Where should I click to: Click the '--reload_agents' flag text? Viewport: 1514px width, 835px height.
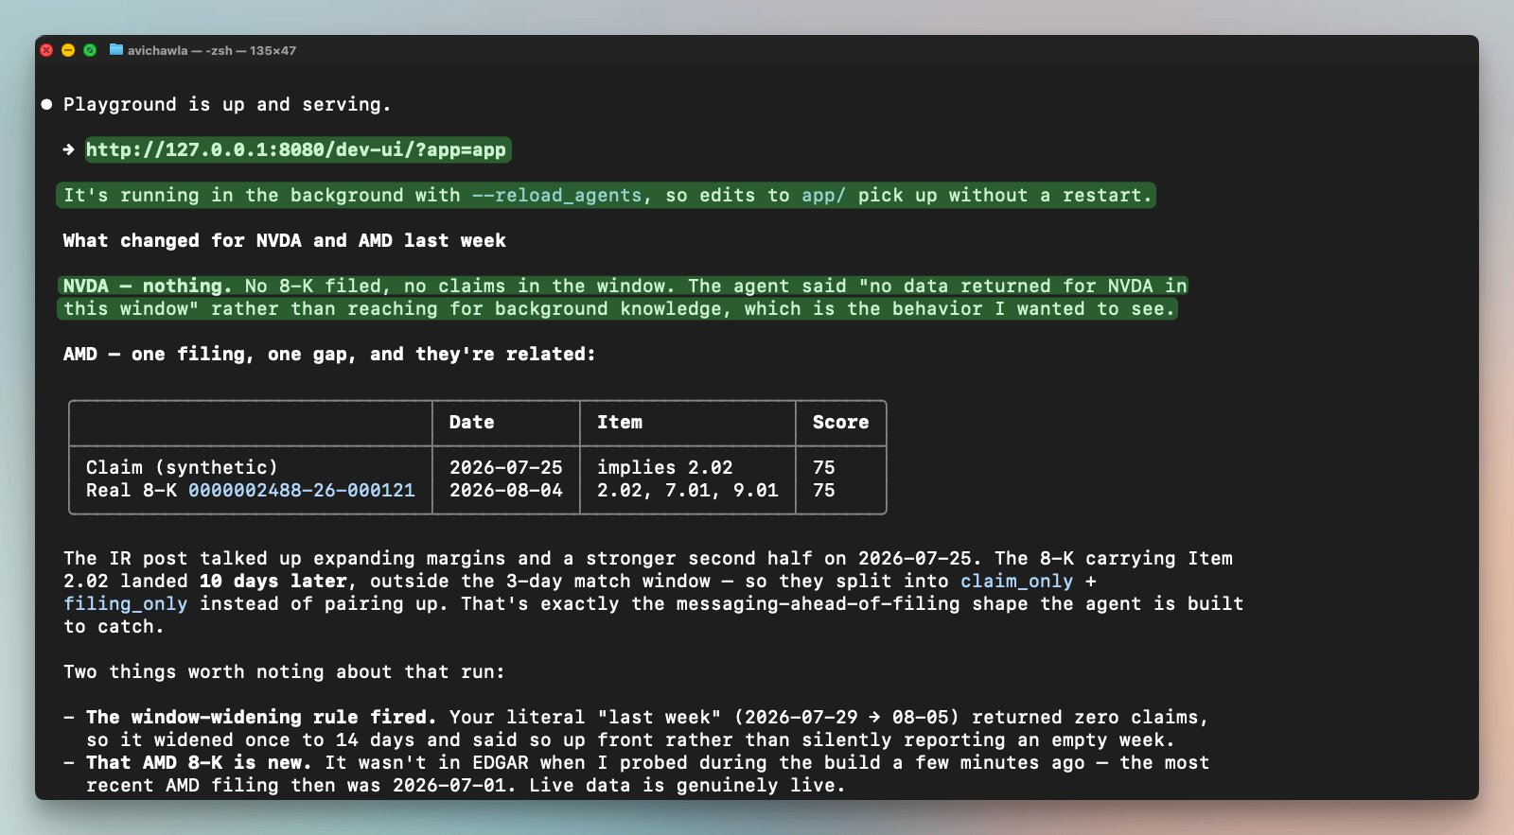[x=557, y=195]
